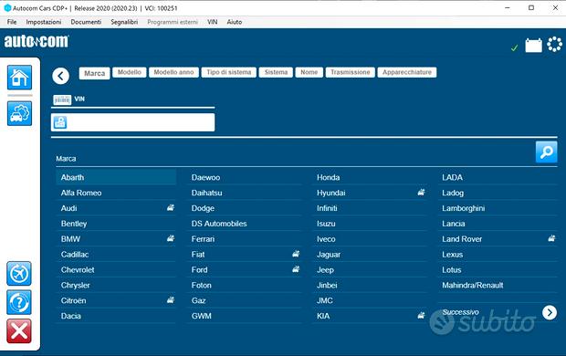The height and width of the screenshot is (356, 566).
Task: Open the Documenti menu
Action: (x=86, y=22)
